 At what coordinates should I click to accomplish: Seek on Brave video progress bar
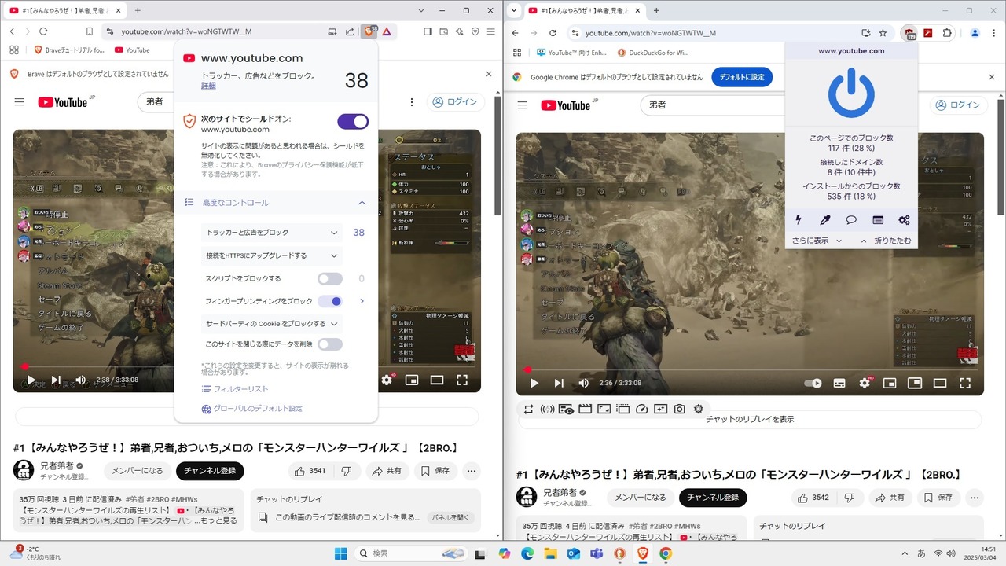[247, 366]
